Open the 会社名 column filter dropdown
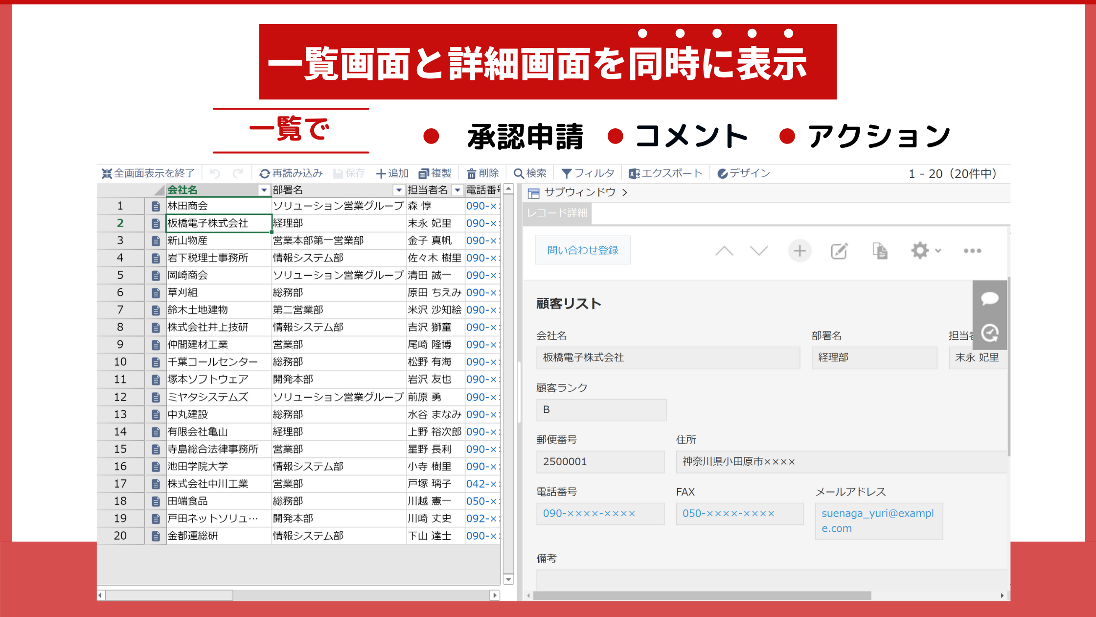Screen dimensions: 1096x617 [264, 190]
